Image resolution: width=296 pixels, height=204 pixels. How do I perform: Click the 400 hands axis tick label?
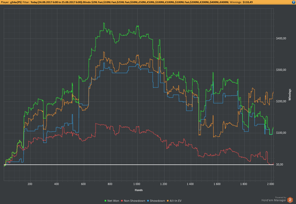[x=56, y=184]
